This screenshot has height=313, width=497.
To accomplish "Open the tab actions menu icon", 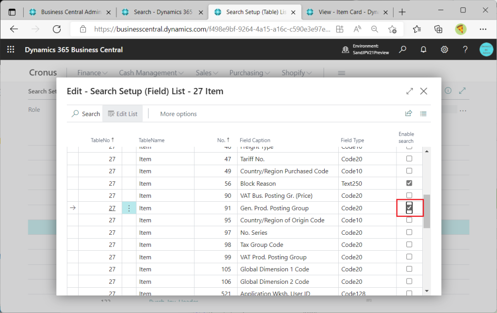I will tap(12, 12).
